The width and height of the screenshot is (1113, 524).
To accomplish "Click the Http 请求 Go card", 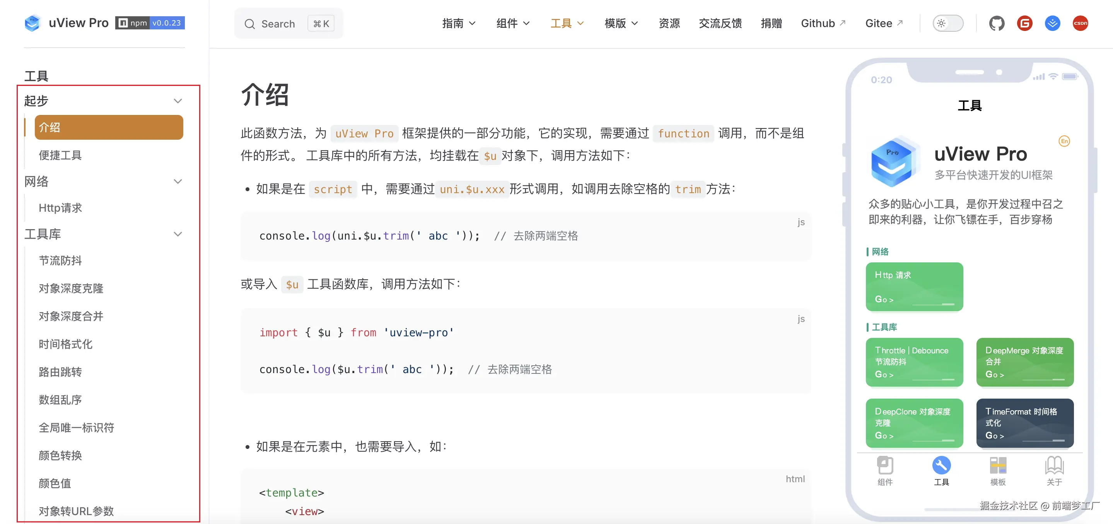I will 914,286.
